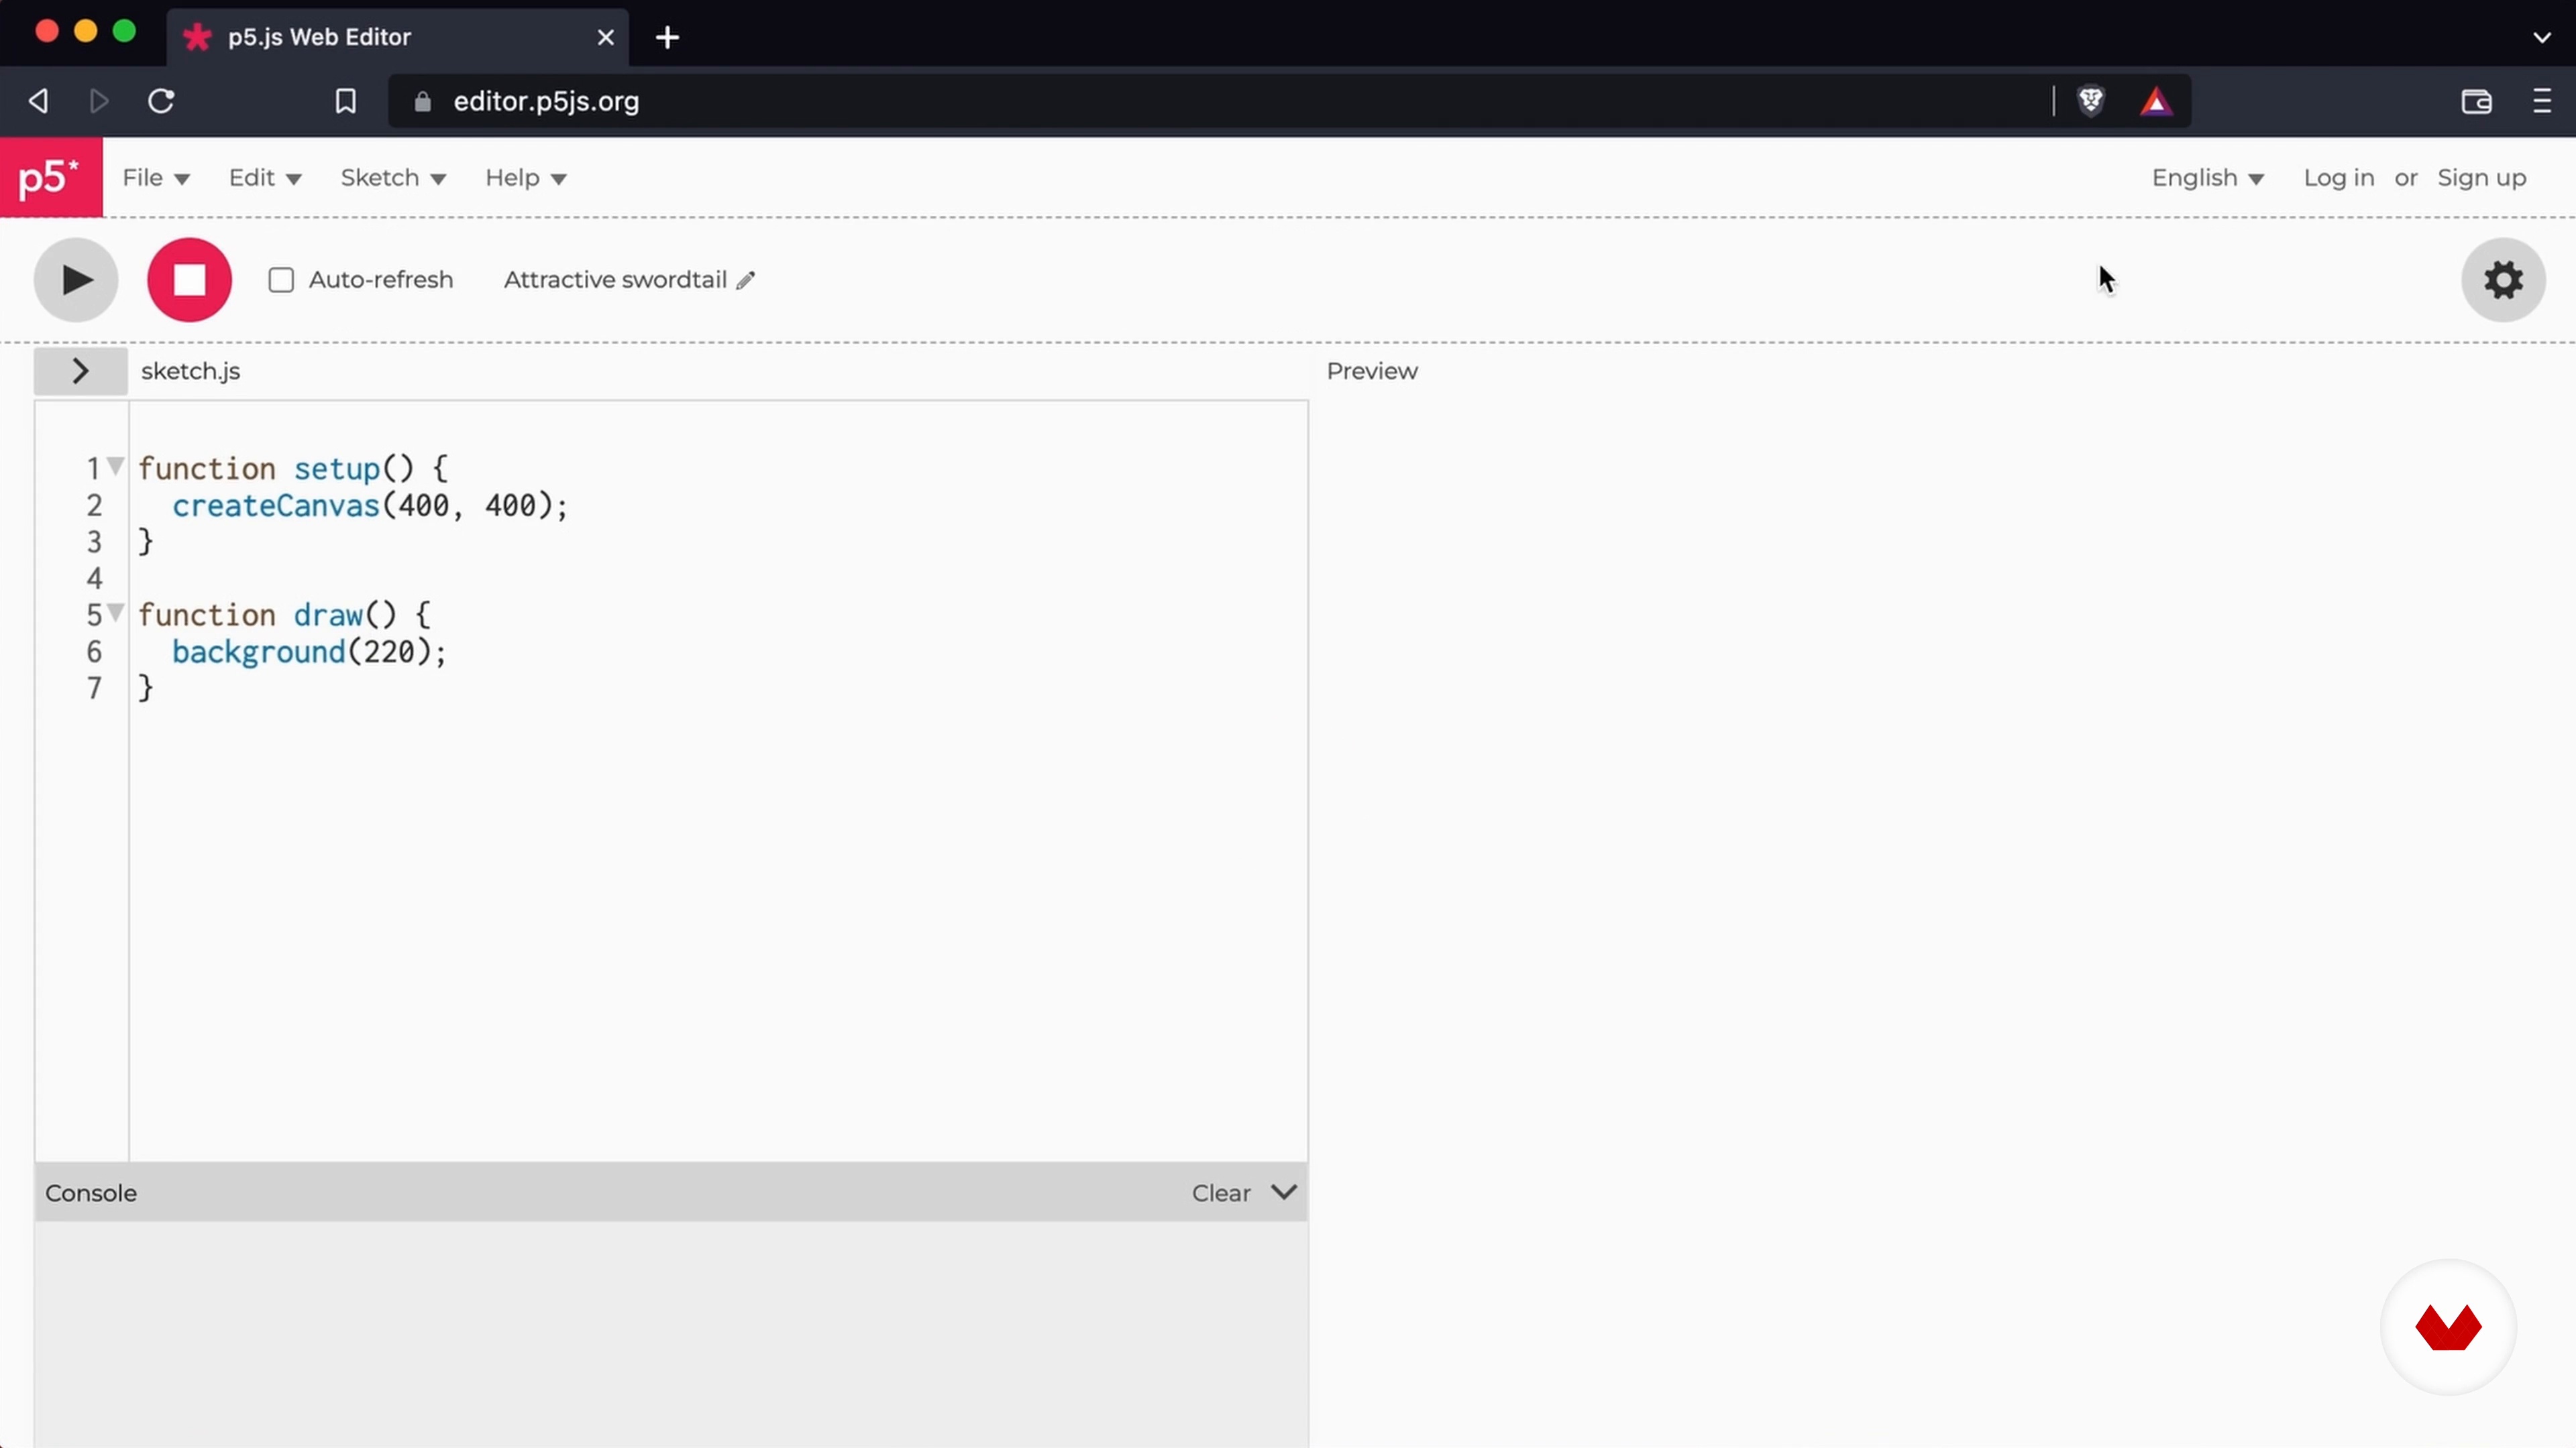Fold the setup function on line 1
Image resolution: width=2576 pixels, height=1448 pixels.
point(116,466)
